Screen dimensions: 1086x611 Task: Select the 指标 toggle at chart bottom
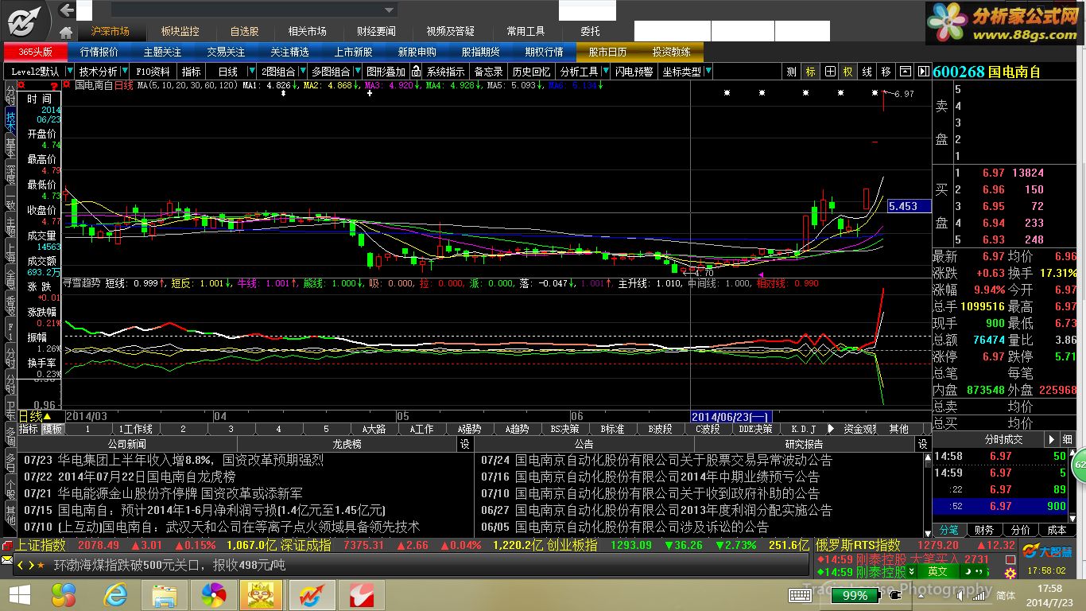tap(29, 429)
